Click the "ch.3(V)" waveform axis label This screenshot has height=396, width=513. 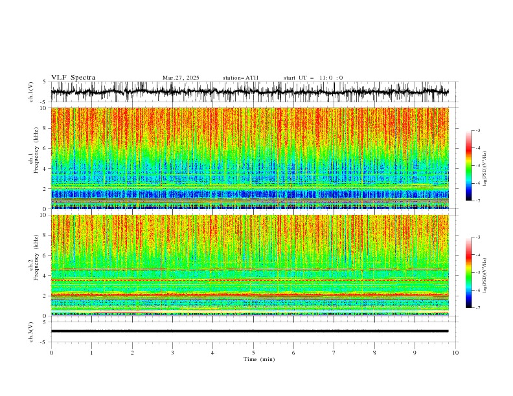[31, 332]
